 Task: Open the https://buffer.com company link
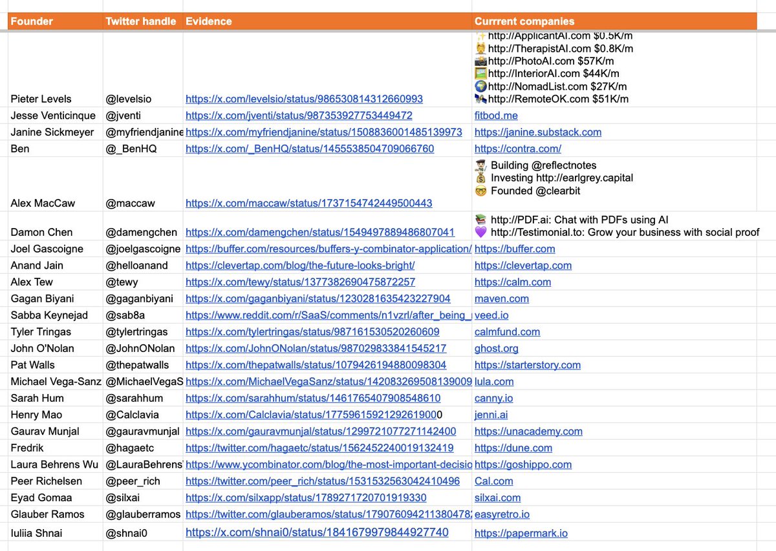[x=515, y=249]
